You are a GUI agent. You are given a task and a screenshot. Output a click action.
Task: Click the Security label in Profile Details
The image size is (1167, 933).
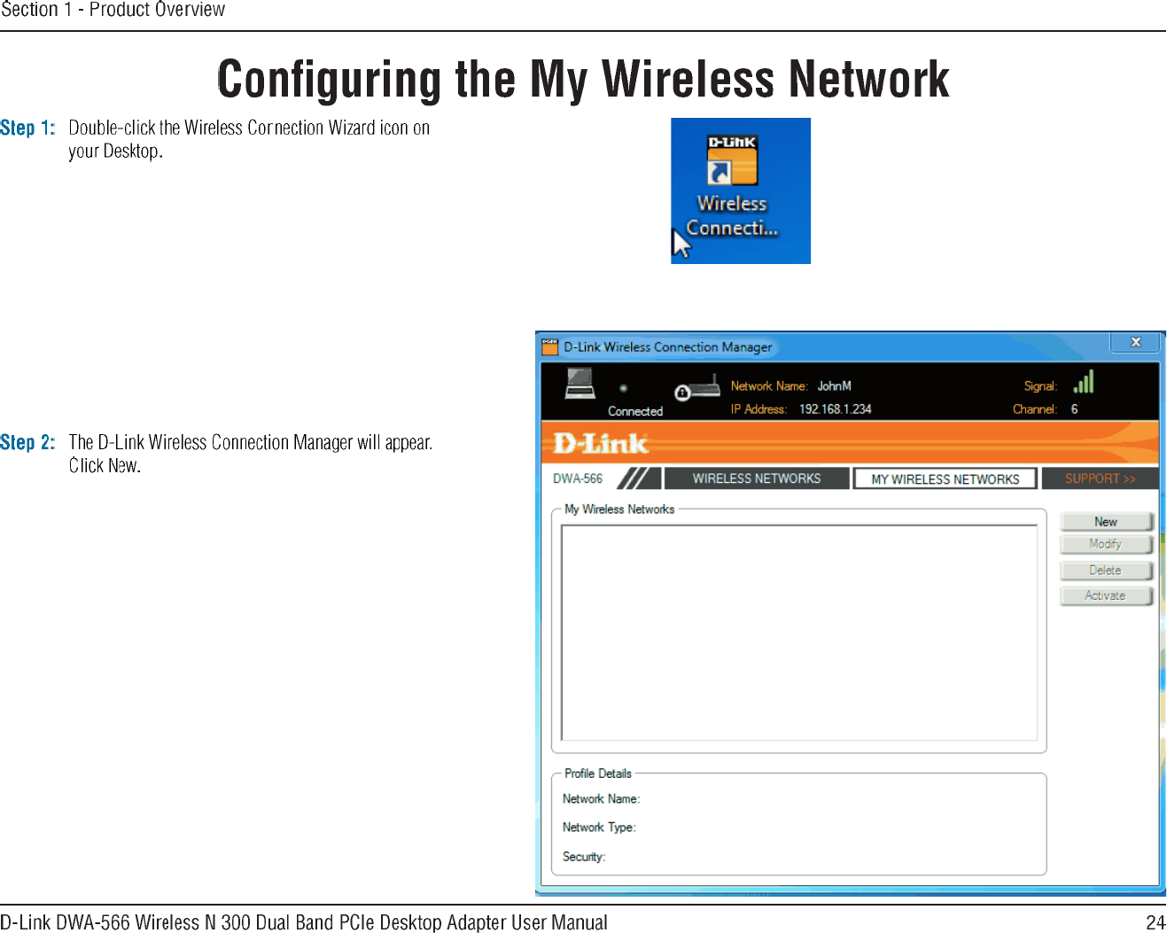584,857
